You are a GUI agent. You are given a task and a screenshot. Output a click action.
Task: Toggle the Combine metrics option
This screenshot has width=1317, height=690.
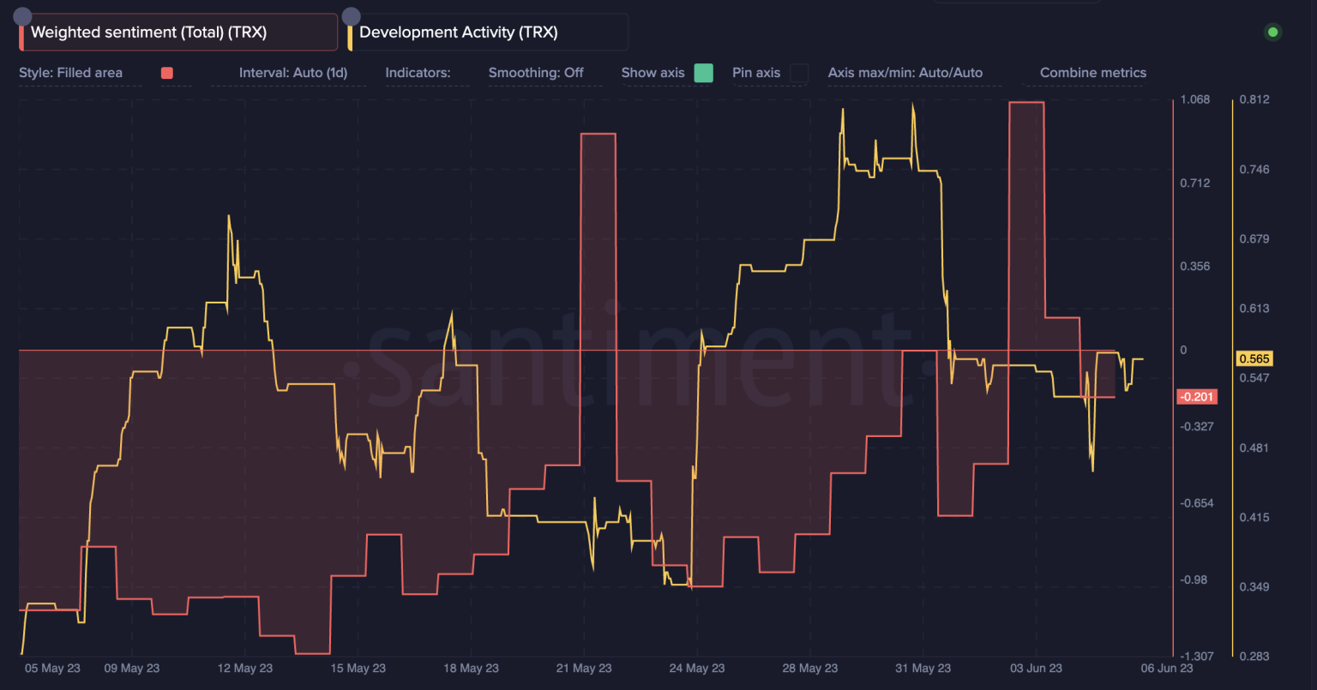(x=1093, y=73)
